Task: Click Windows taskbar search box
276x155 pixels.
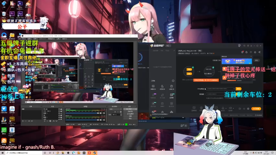Action: click(24, 153)
